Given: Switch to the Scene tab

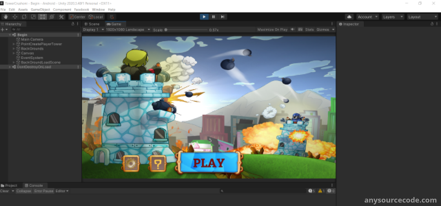Looking at the screenshot, I should tap(92, 24).
